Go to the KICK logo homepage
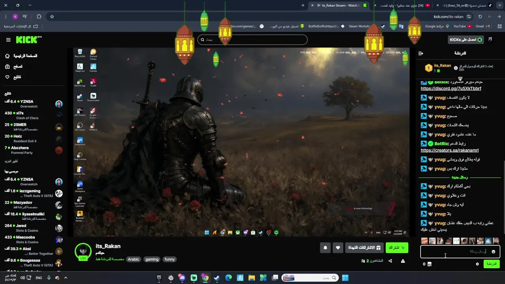Screen dimensions: 505x284 (28, 39)
